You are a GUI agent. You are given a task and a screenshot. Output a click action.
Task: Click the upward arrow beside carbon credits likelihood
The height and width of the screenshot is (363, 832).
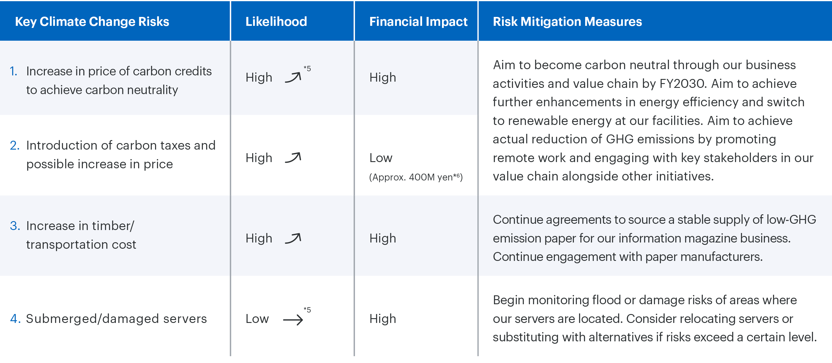(293, 78)
